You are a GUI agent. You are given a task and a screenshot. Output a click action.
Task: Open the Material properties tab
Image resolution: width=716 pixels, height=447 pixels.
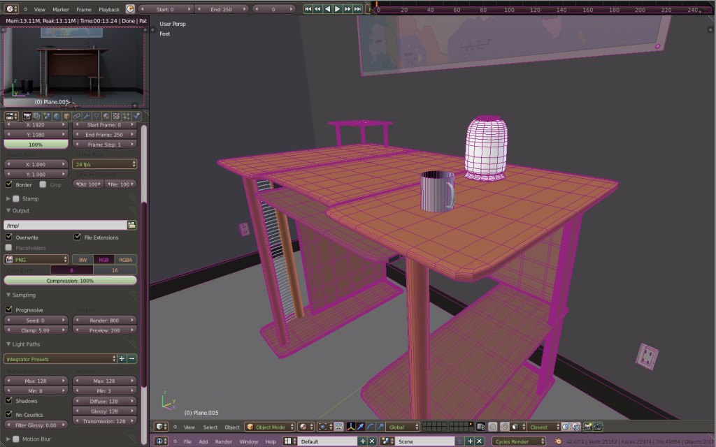(106, 115)
